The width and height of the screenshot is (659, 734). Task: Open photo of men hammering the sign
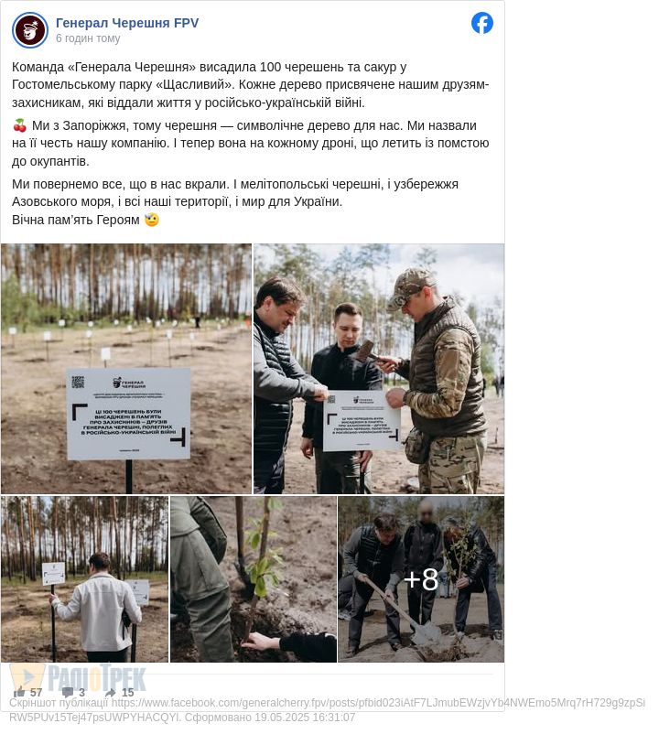[379, 369]
